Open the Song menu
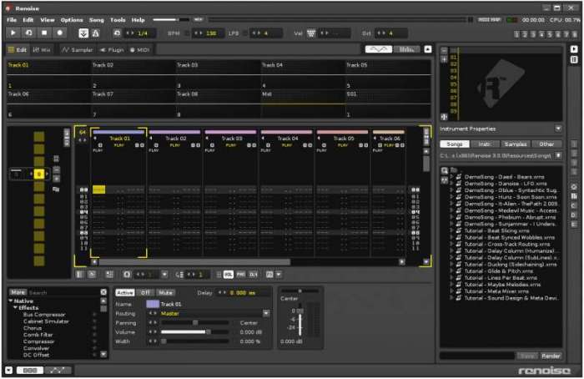The width and height of the screenshot is (584, 379). tap(97, 19)
